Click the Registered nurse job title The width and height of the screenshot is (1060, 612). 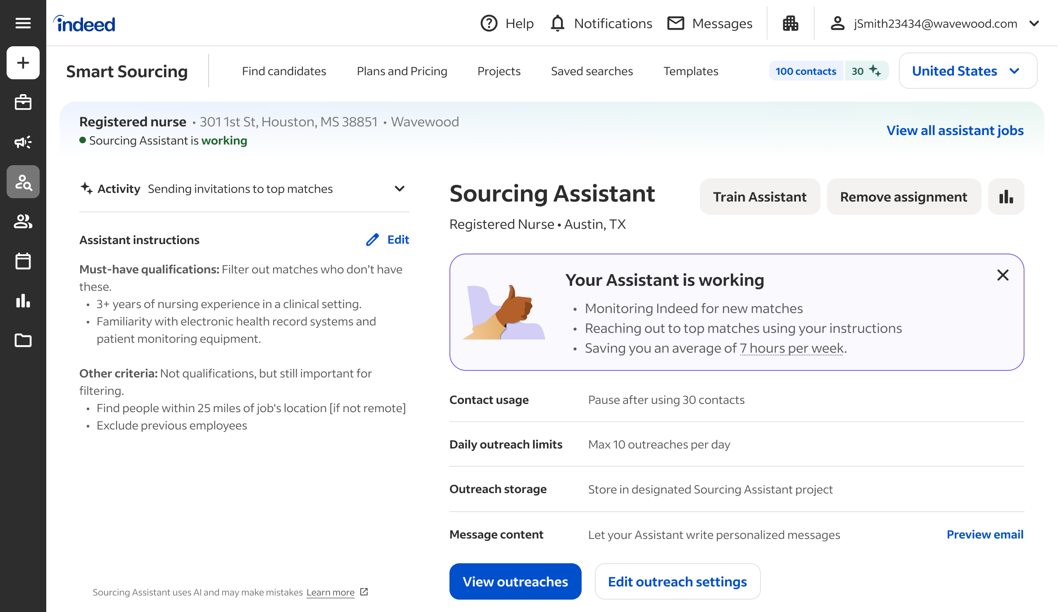tap(133, 121)
